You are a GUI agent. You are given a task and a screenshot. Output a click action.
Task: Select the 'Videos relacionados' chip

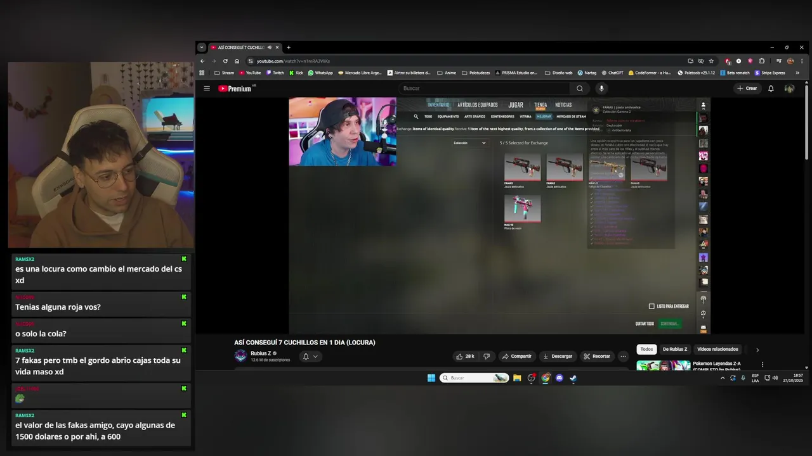click(717, 350)
